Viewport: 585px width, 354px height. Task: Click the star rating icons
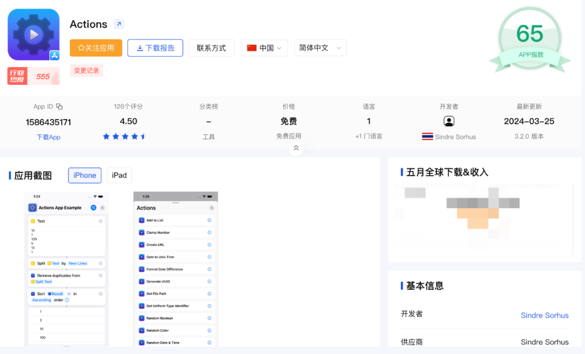click(x=125, y=137)
